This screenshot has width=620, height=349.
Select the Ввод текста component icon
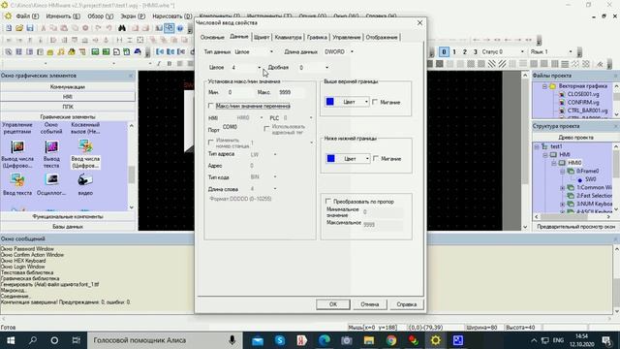point(17,180)
